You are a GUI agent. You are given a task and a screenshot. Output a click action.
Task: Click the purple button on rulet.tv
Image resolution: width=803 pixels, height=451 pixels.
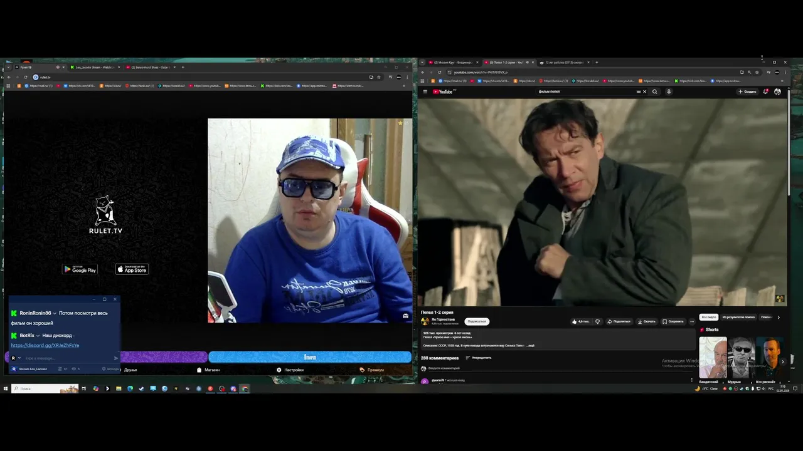pyautogui.click(x=164, y=357)
